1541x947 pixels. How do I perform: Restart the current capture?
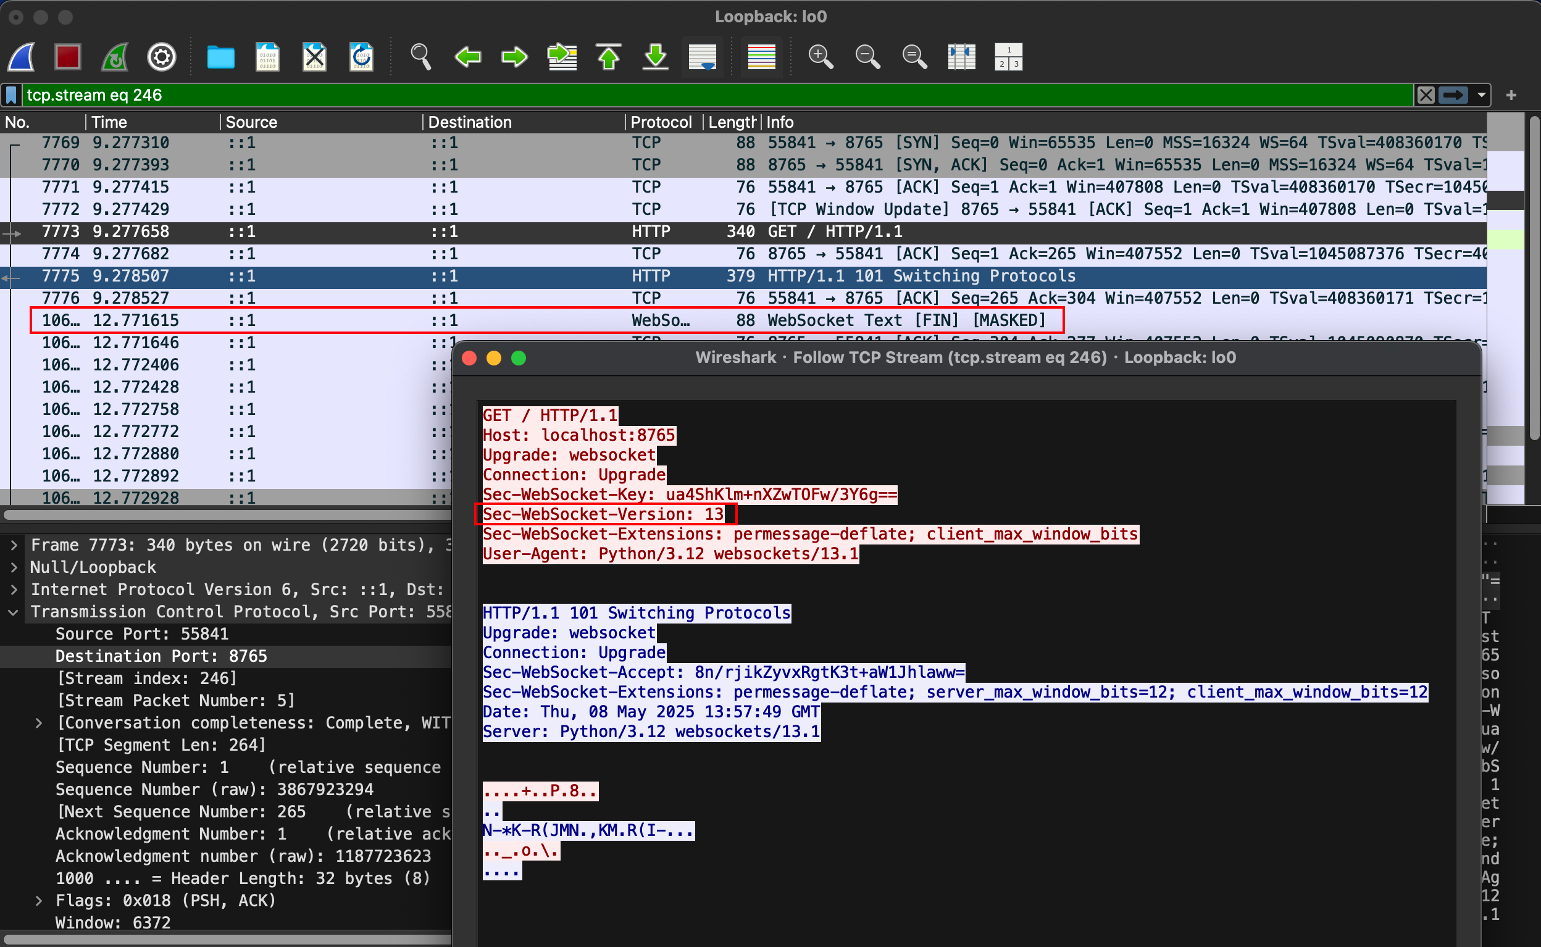click(x=115, y=57)
